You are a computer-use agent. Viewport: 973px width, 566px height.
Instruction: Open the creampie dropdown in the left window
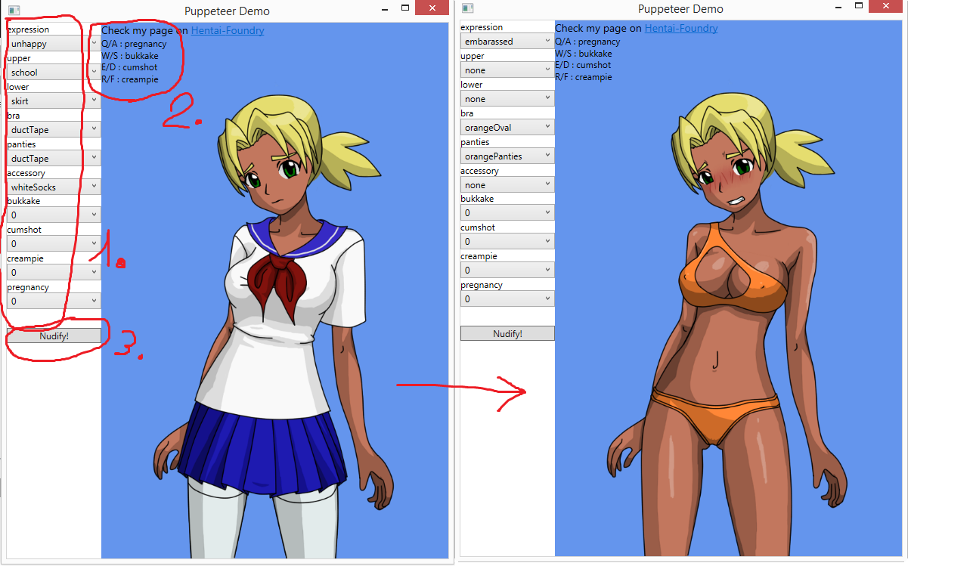coord(54,273)
